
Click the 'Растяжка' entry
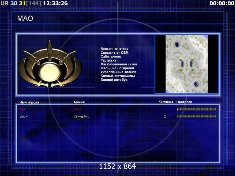(108, 60)
